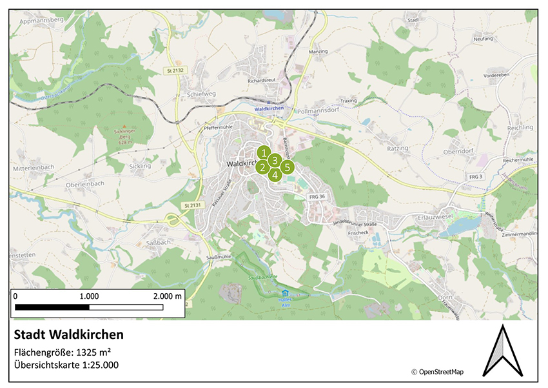Click the "© OpenStreetMap" attribution
Screen dimensions: 548x388
click(437, 372)
